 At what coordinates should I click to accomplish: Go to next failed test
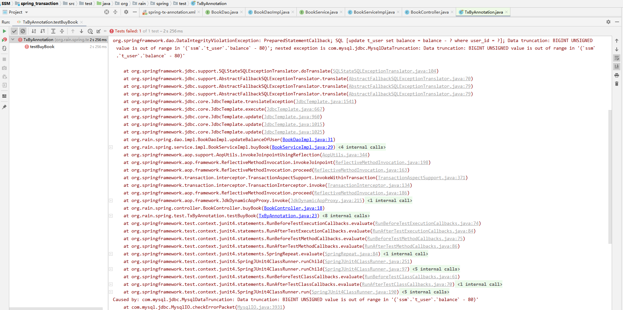81,31
